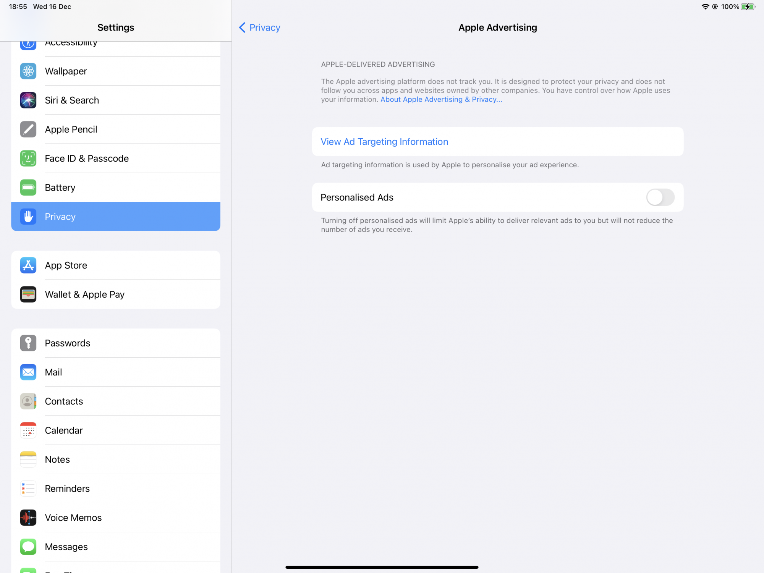
Task: Tap the Messages settings row
Action: click(x=116, y=547)
